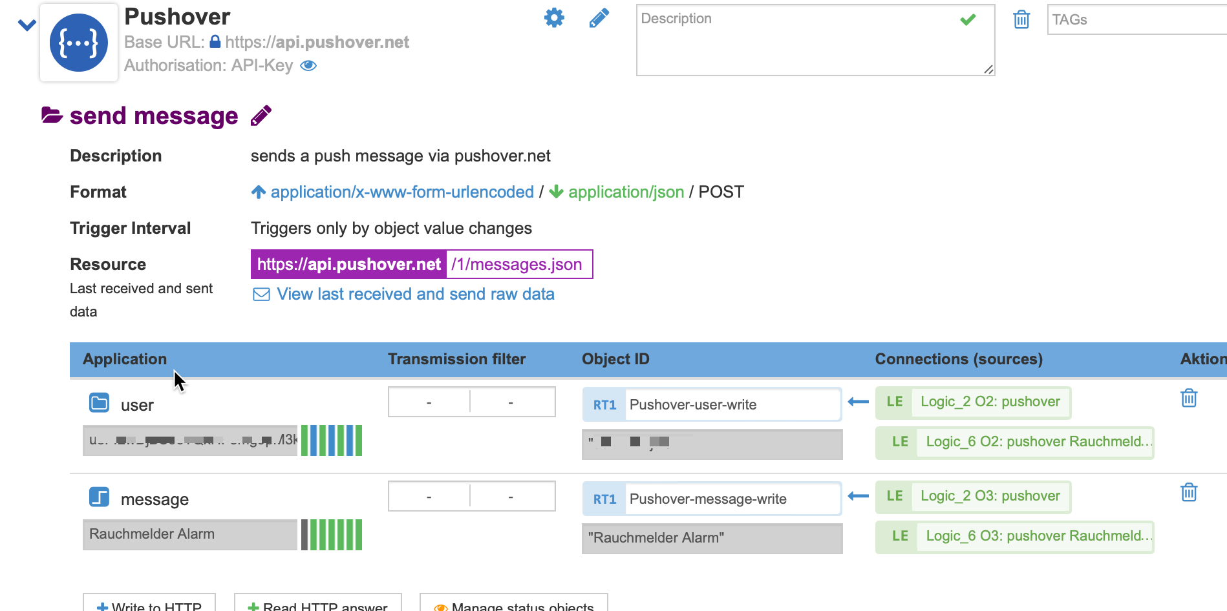The width and height of the screenshot is (1227, 611).
Task: Open Pushover settings gear icon
Action: point(554,17)
